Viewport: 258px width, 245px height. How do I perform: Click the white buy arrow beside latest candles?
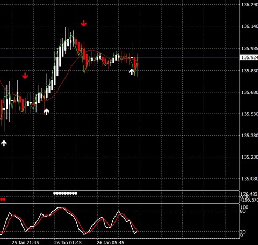pyautogui.click(x=132, y=72)
